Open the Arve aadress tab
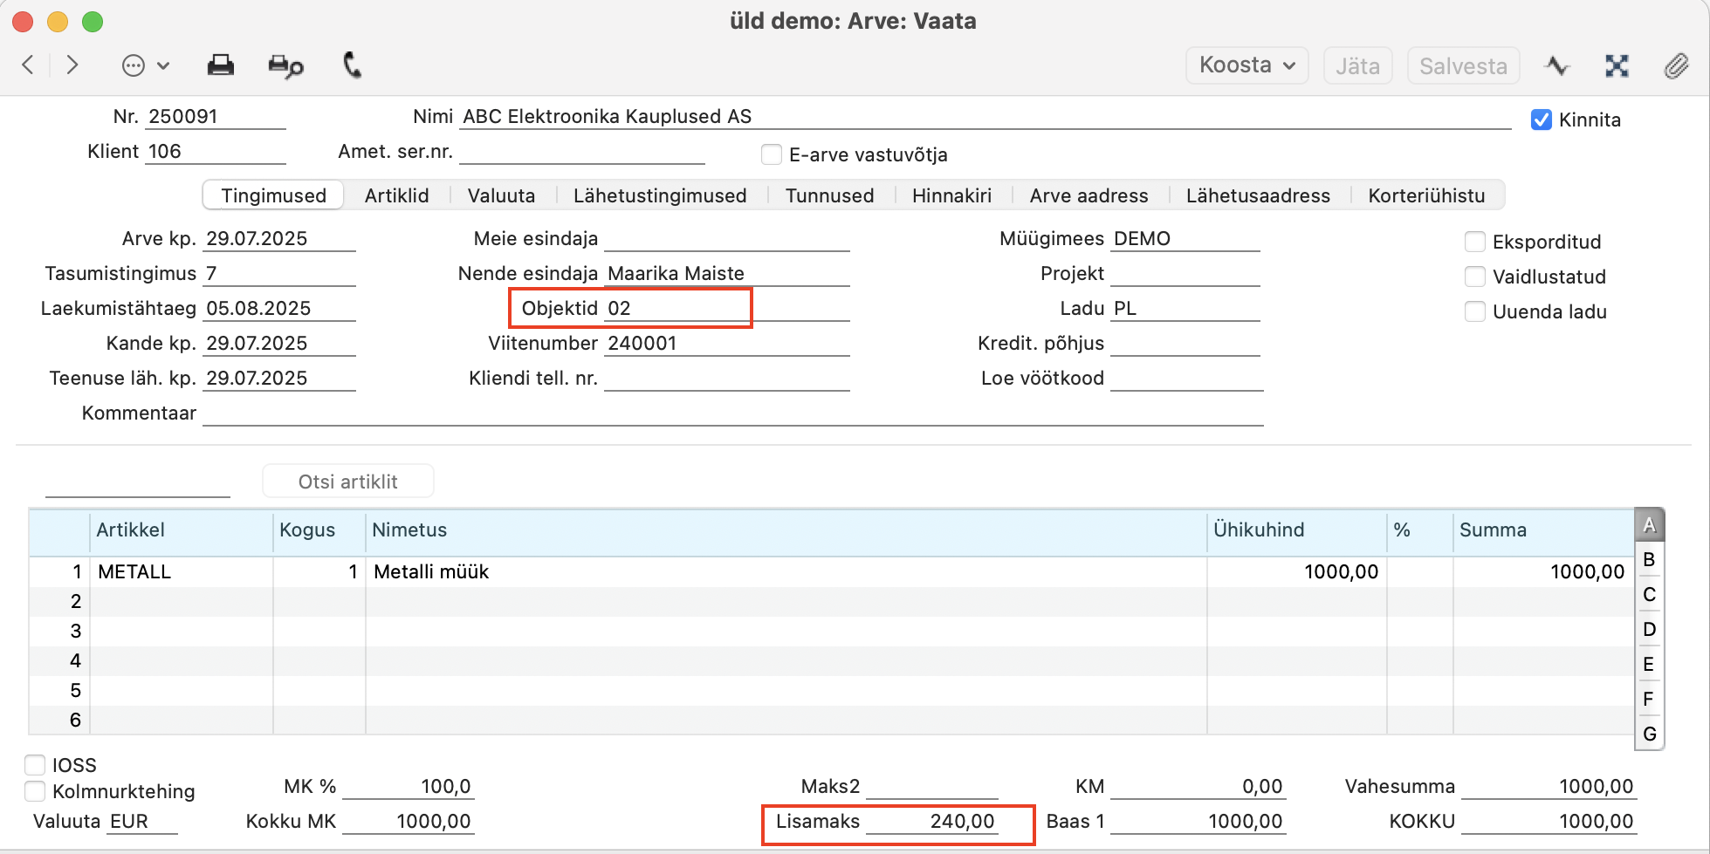The height and width of the screenshot is (854, 1710). 1088,195
